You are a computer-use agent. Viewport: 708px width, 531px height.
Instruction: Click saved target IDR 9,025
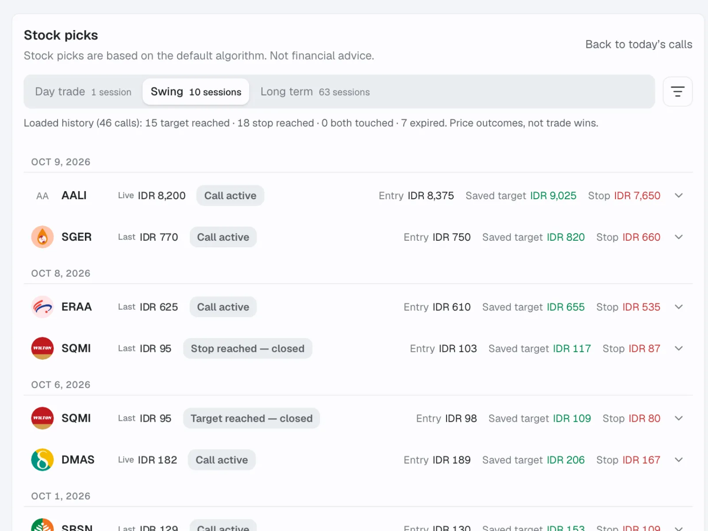[553, 196]
